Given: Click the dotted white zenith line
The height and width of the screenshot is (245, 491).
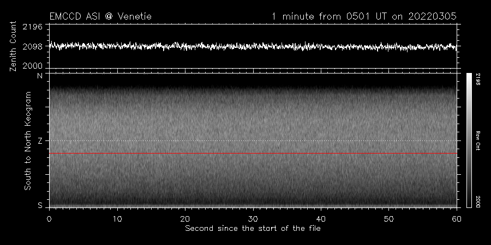Looking at the screenshot, I should [253, 140].
